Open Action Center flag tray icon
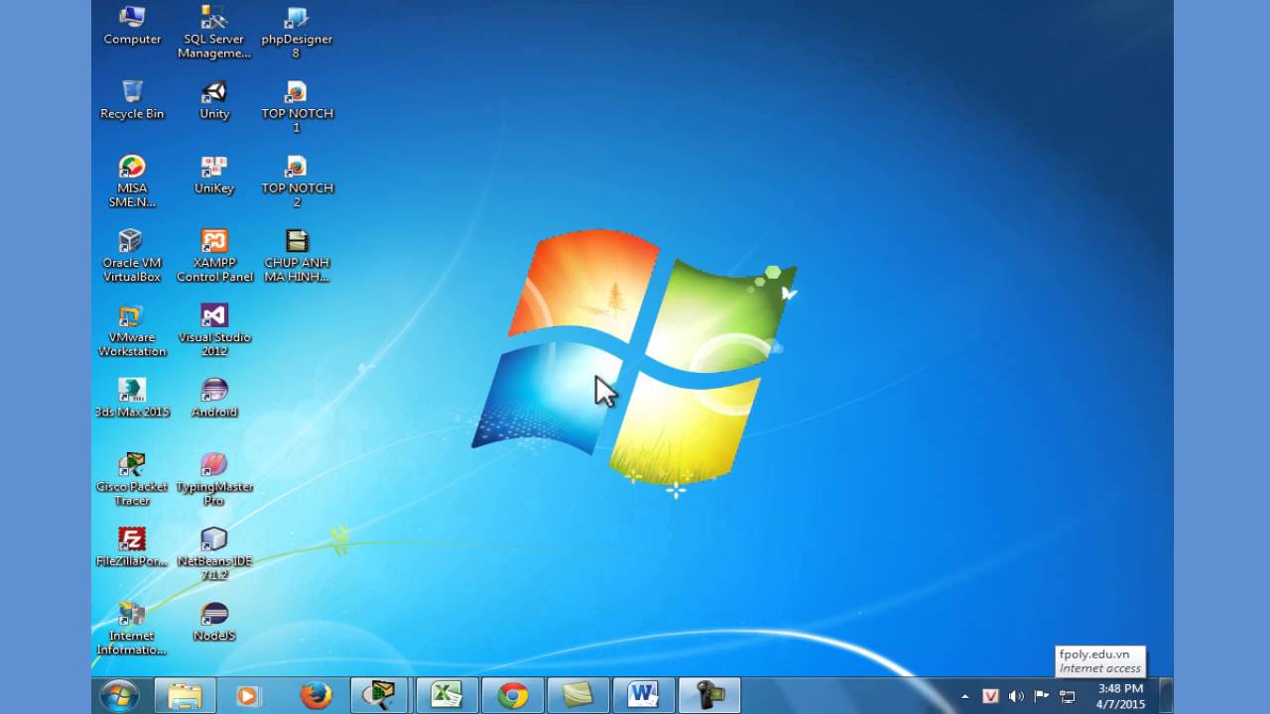The image size is (1270, 714). point(1042,696)
